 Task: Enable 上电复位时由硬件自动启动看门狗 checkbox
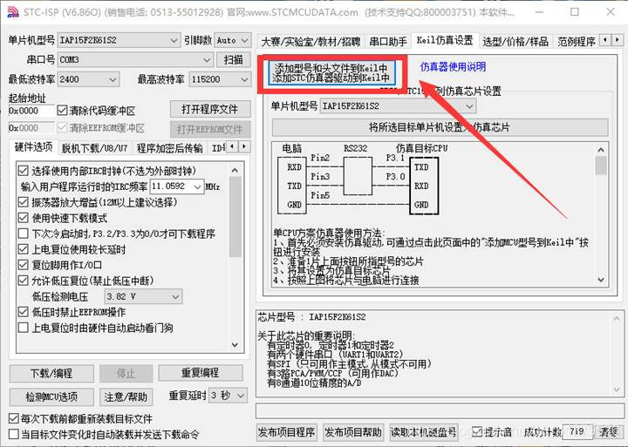(x=24, y=328)
